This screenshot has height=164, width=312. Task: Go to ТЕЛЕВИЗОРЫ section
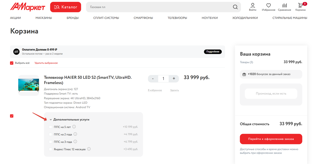pyautogui.click(x=177, y=18)
